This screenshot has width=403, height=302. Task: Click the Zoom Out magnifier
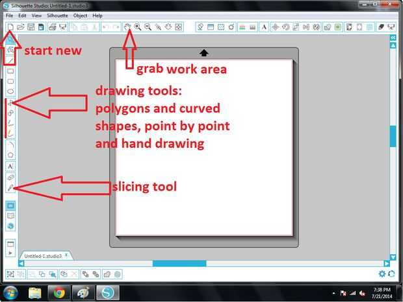148,27
